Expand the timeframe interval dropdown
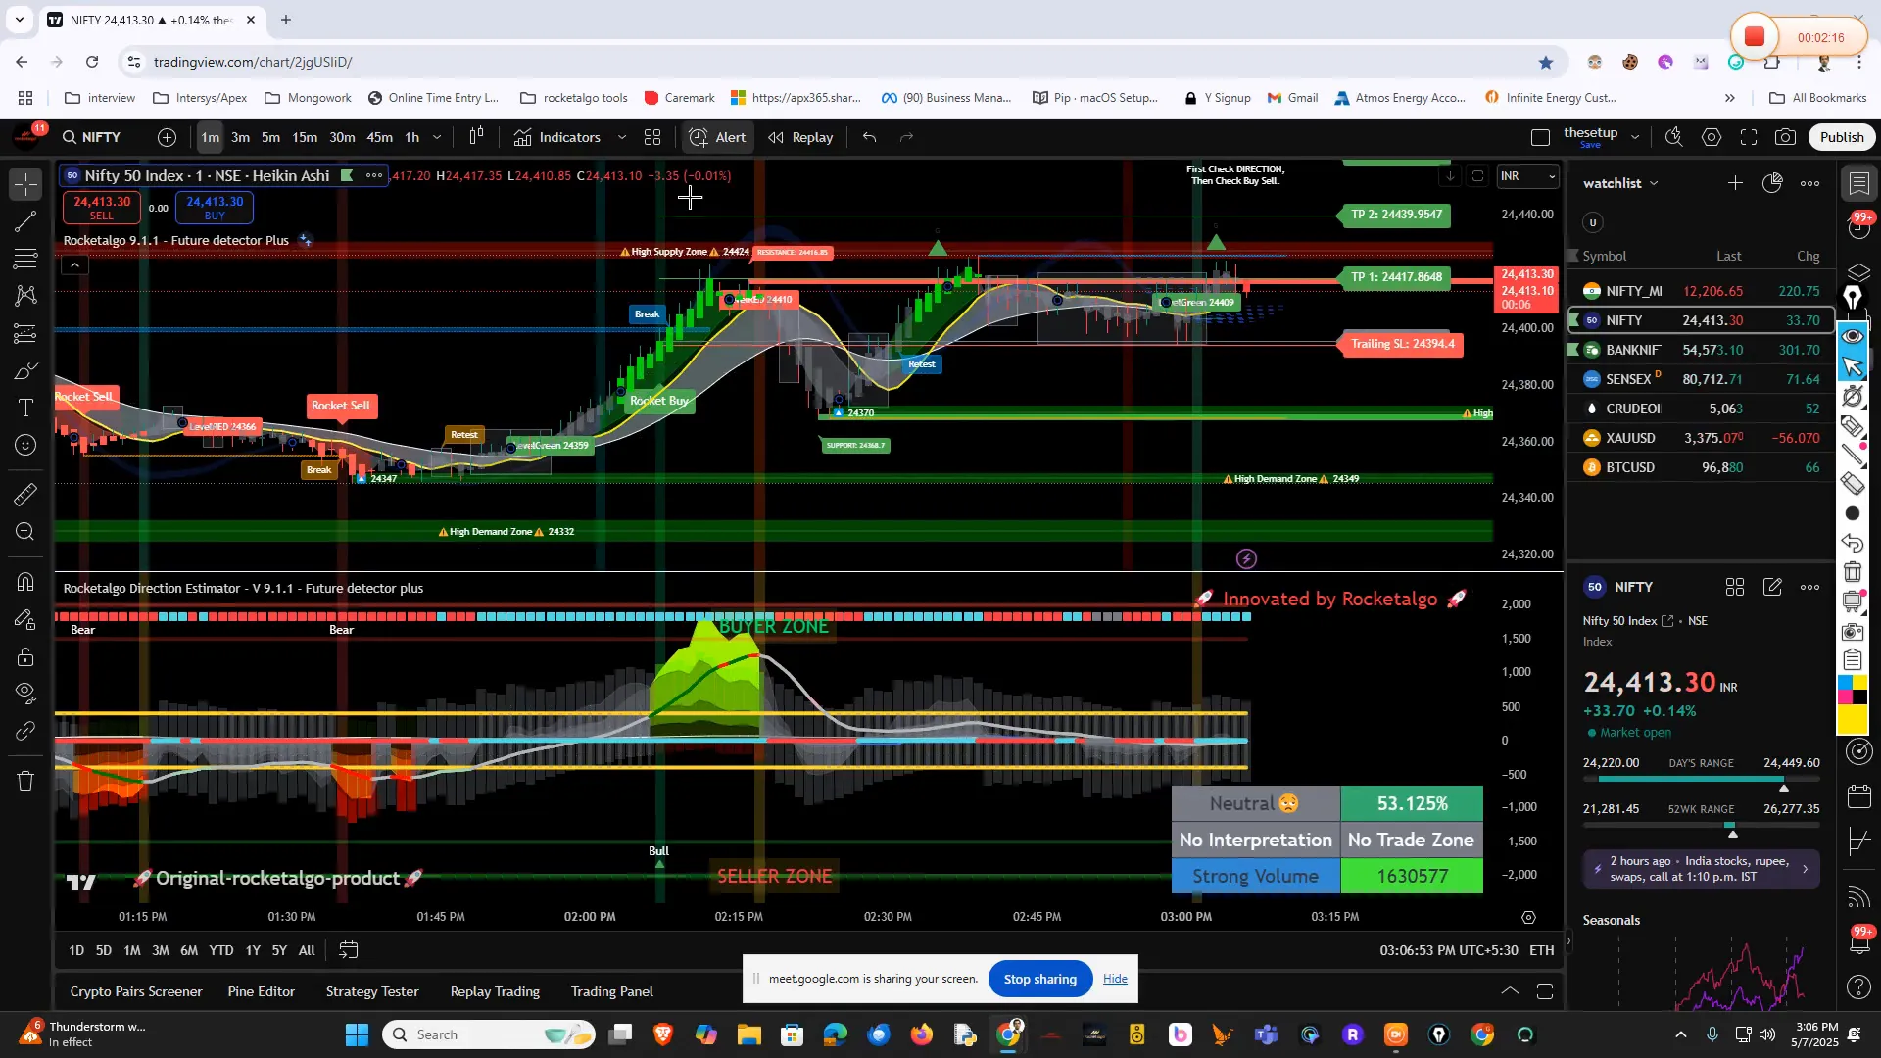Image resolution: width=1881 pixels, height=1058 pixels. click(437, 137)
